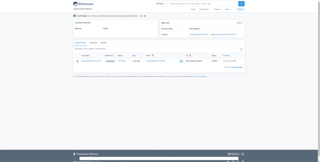
Task: Click the 0 Ether balance value
Action: [105, 29]
